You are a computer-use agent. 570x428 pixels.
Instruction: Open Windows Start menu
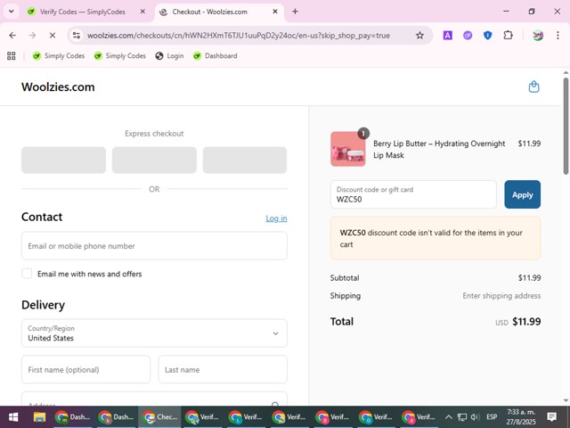(13, 416)
